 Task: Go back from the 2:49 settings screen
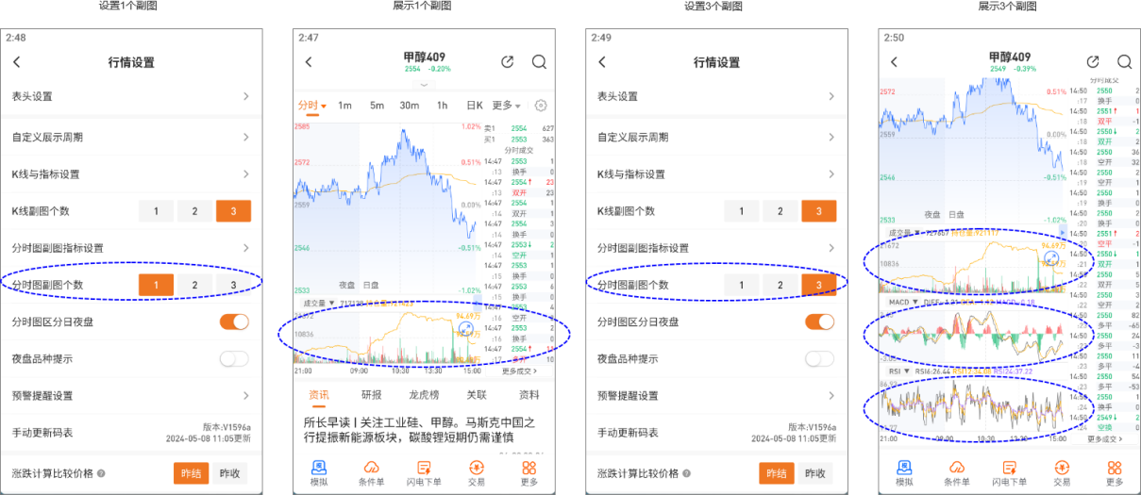point(602,62)
